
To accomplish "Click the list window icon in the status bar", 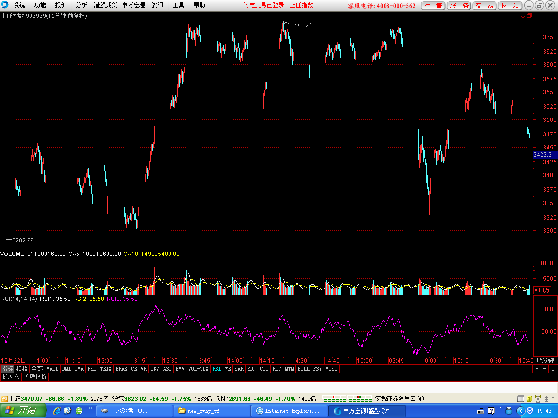I will [x=521, y=399].
